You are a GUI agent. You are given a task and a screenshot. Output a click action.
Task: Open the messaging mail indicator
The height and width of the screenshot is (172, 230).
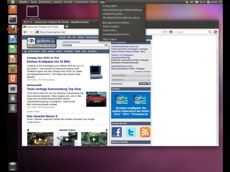coord(196,2)
